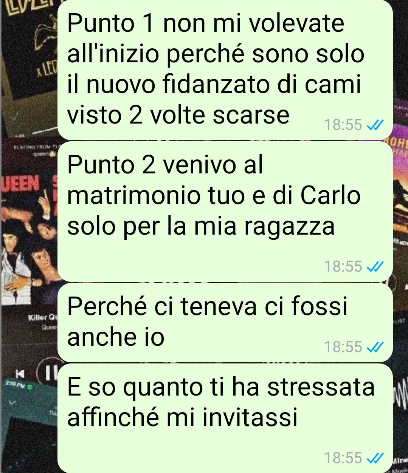Tap the 18:55 timestamp beside 'anche io'

click(343, 347)
